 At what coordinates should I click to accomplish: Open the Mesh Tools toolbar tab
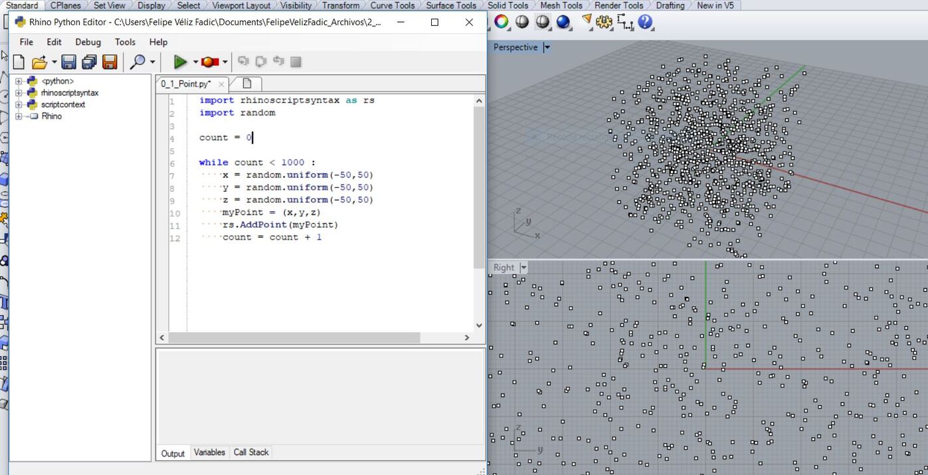561,5
